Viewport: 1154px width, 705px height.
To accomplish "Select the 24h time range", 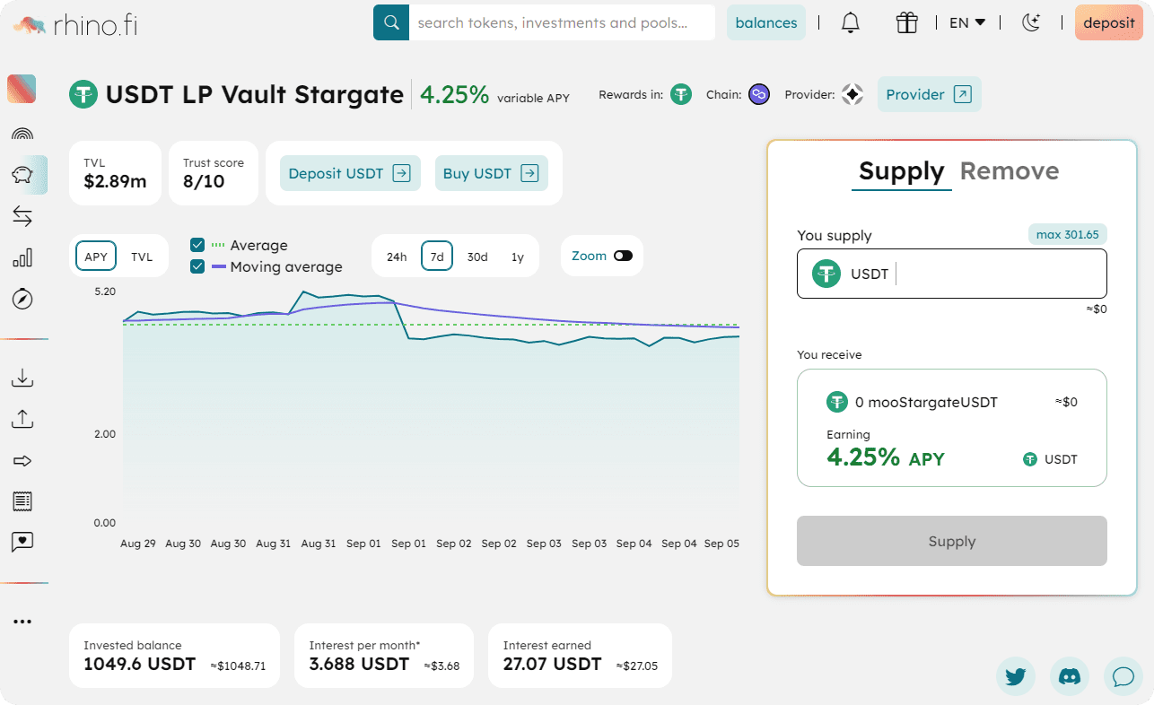I will 397,257.
